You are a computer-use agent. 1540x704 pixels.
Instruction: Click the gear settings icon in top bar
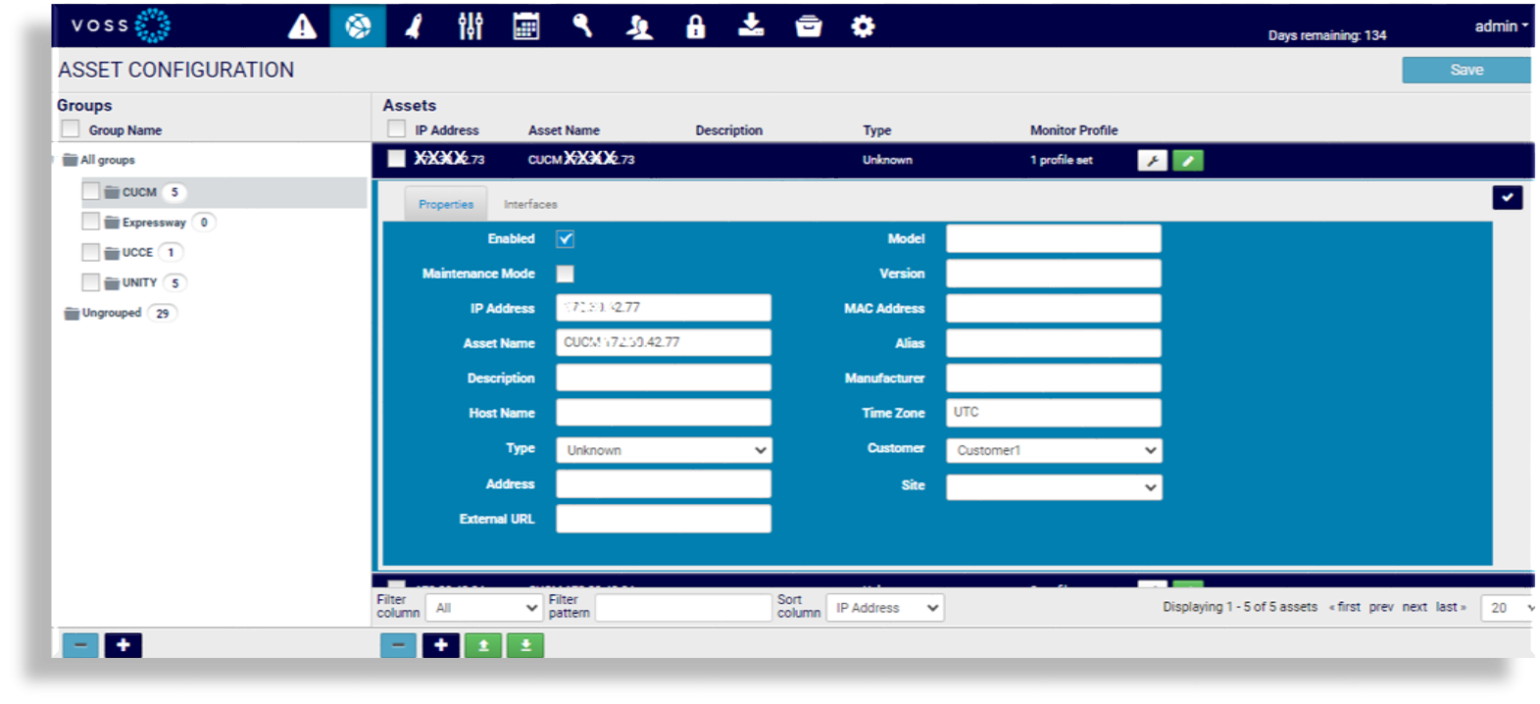tap(863, 26)
